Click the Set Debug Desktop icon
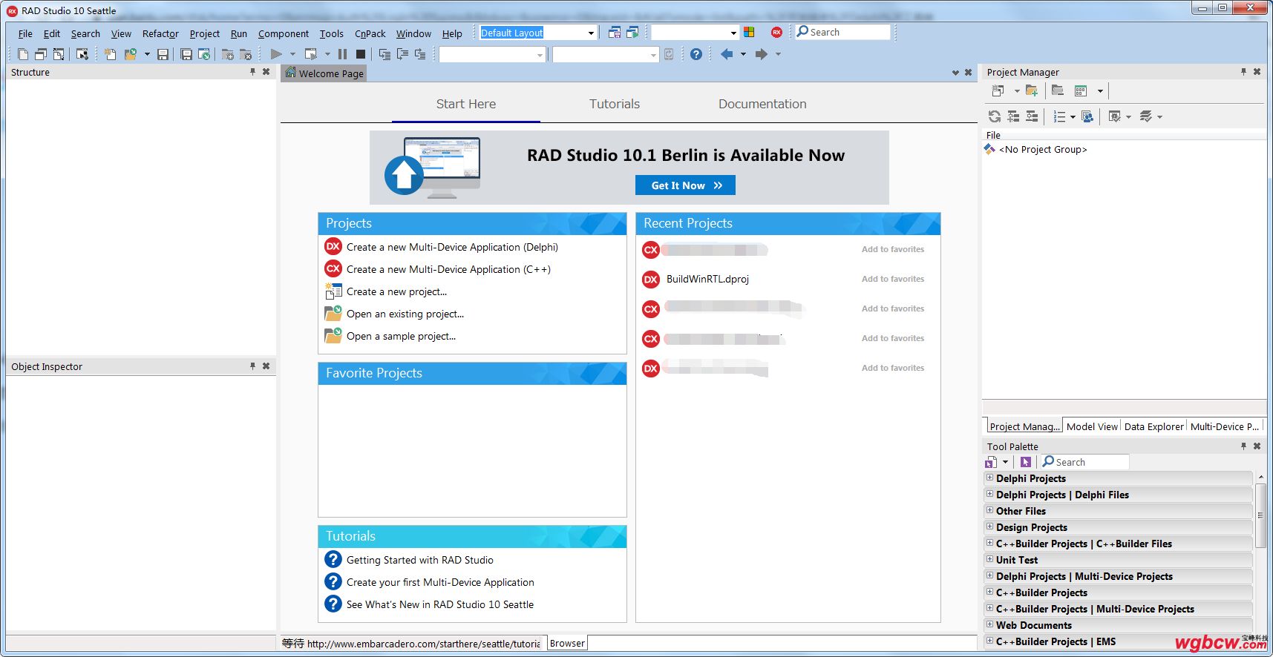Viewport: 1273px width, 657px height. click(632, 32)
